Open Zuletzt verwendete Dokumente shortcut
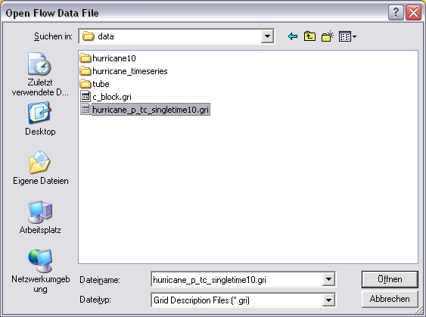426x317 pixels. pyautogui.click(x=40, y=74)
